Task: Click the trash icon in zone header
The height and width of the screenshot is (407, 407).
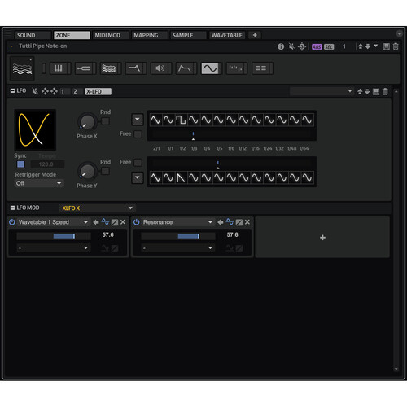Action: [396, 46]
